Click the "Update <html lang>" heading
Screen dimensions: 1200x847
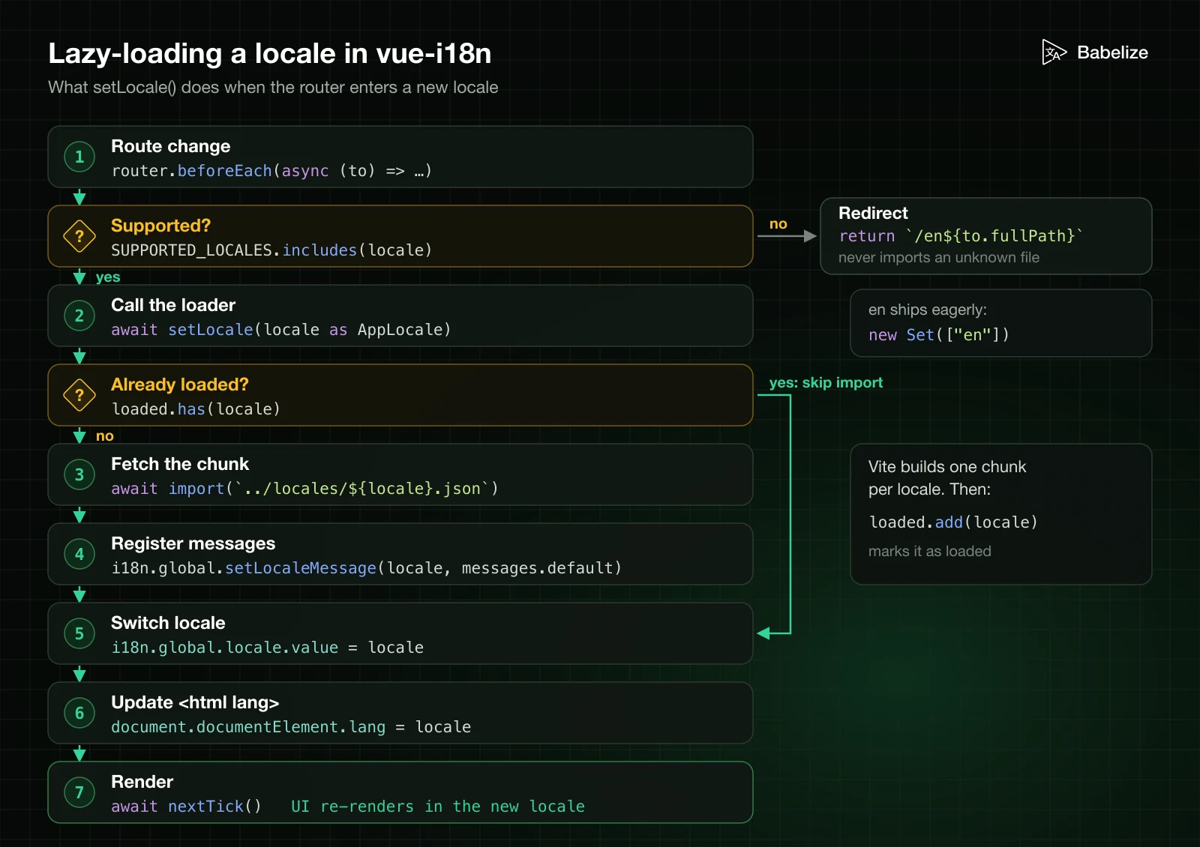[x=195, y=702]
